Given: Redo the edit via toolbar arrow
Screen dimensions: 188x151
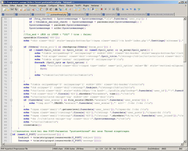Looking at the screenshot, I should click(x=51, y=9).
